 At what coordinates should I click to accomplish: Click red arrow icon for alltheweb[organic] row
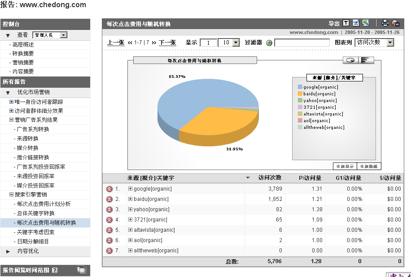tap(109, 251)
